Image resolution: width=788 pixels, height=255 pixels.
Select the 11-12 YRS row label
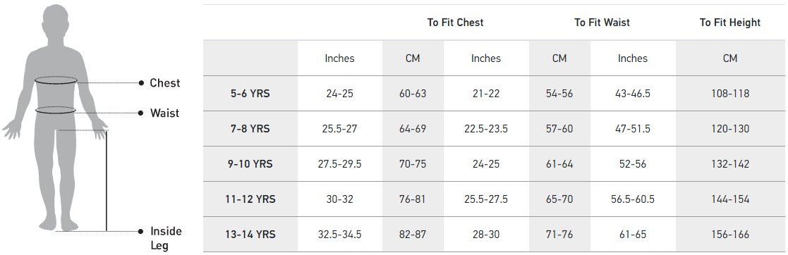250,199
